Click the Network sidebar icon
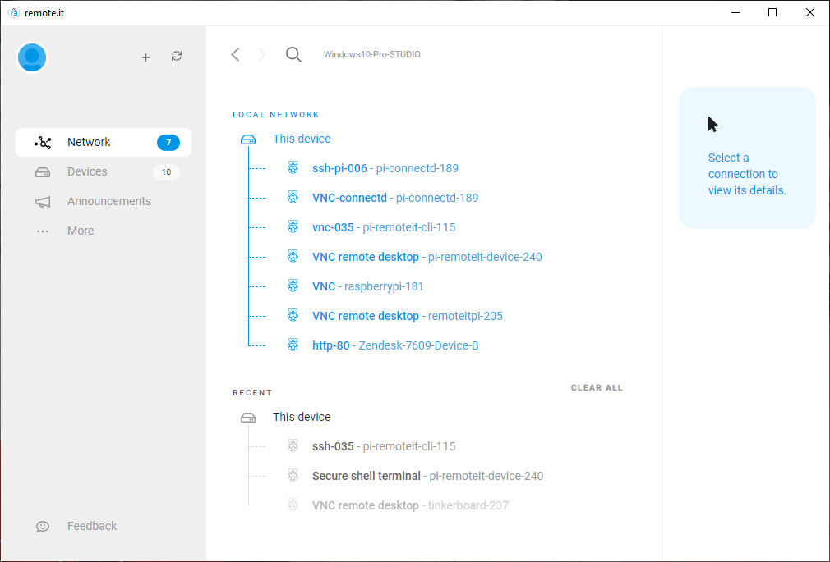 pyautogui.click(x=43, y=142)
